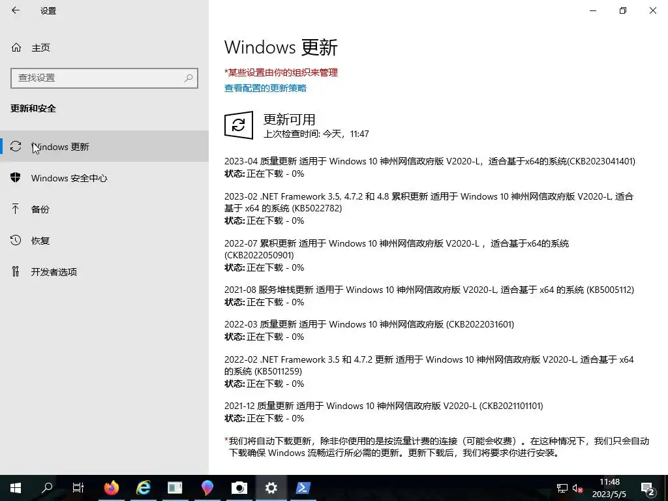Click the Windows 更新 page title

pos(281,47)
